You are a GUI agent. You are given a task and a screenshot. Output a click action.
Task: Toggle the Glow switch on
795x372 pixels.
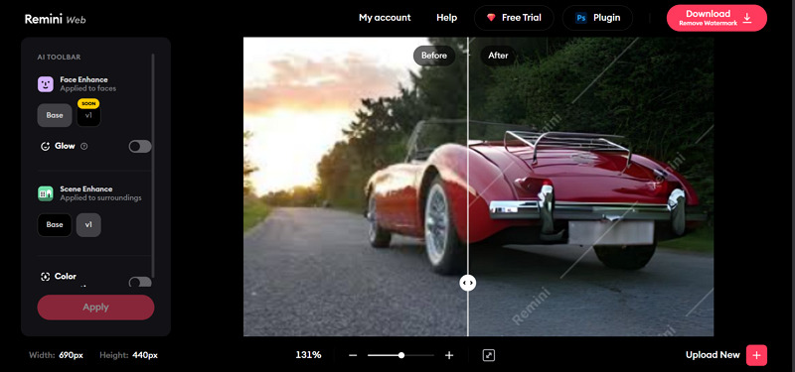[x=140, y=146]
